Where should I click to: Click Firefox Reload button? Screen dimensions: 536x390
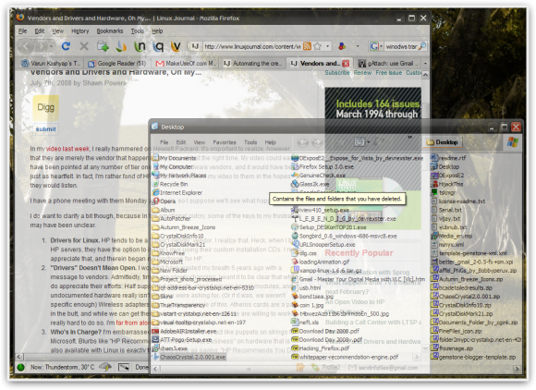(66, 46)
